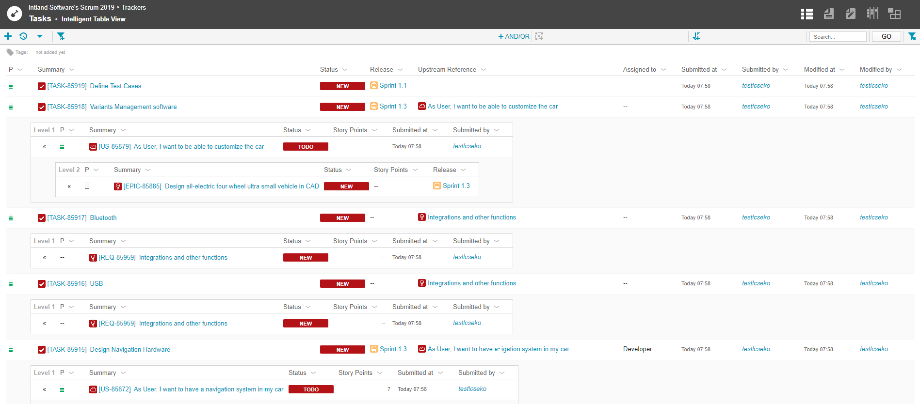Click the add filter funnel icon
920x404 pixels.
(x=61, y=36)
